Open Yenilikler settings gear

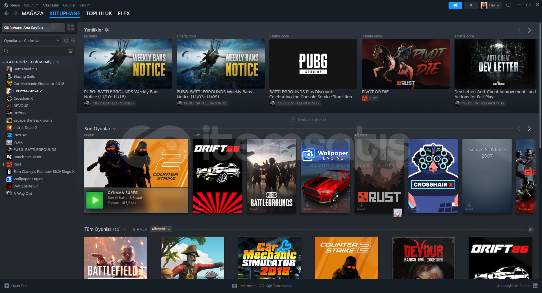point(107,30)
